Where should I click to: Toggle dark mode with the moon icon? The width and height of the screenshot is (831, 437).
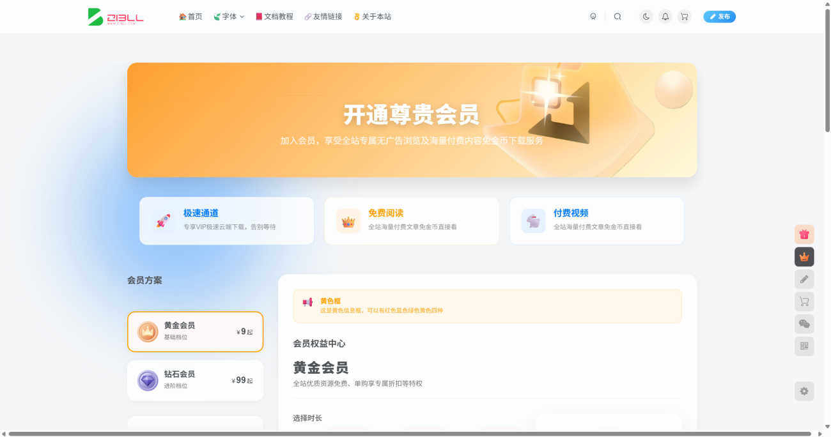[x=646, y=17]
